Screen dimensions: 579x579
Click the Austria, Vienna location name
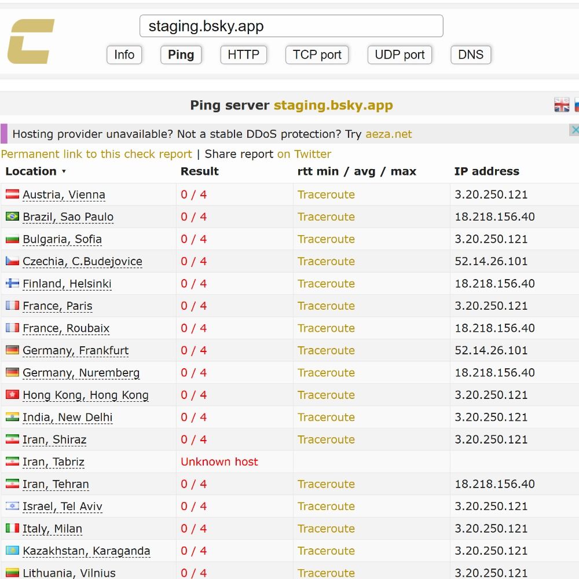pyautogui.click(x=64, y=195)
